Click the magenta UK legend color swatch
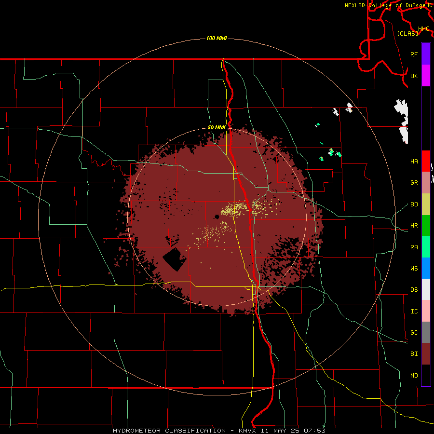 pos(426,76)
